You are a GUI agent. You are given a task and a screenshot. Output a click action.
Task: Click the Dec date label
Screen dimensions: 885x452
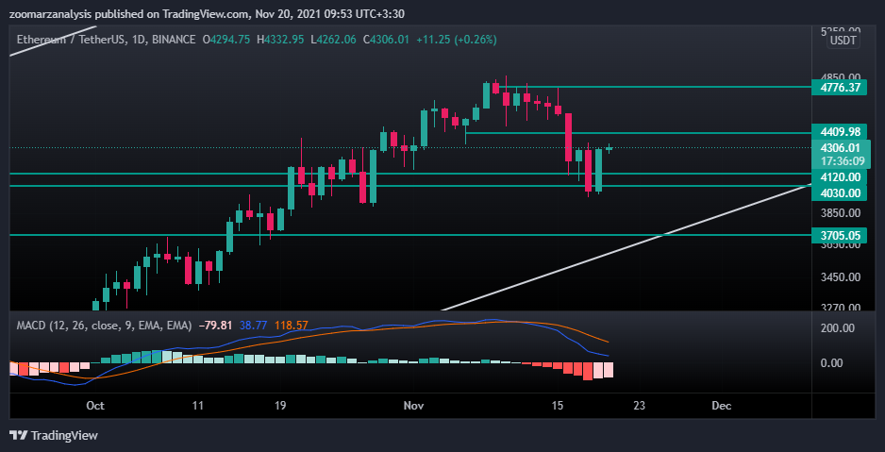tap(722, 405)
